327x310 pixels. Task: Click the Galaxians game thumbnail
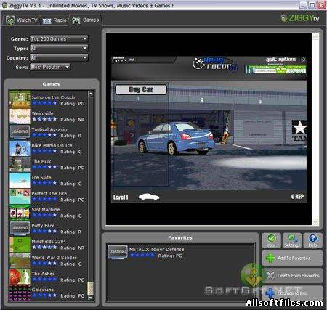(x=20, y=293)
